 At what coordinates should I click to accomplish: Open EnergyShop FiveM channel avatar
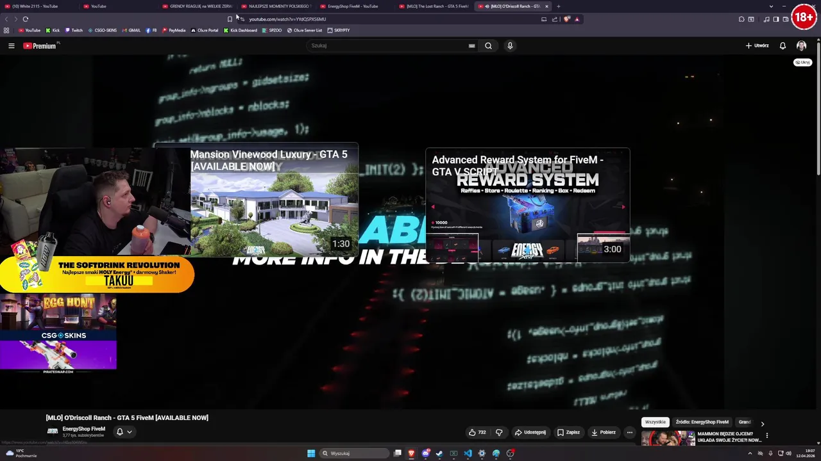53,432
